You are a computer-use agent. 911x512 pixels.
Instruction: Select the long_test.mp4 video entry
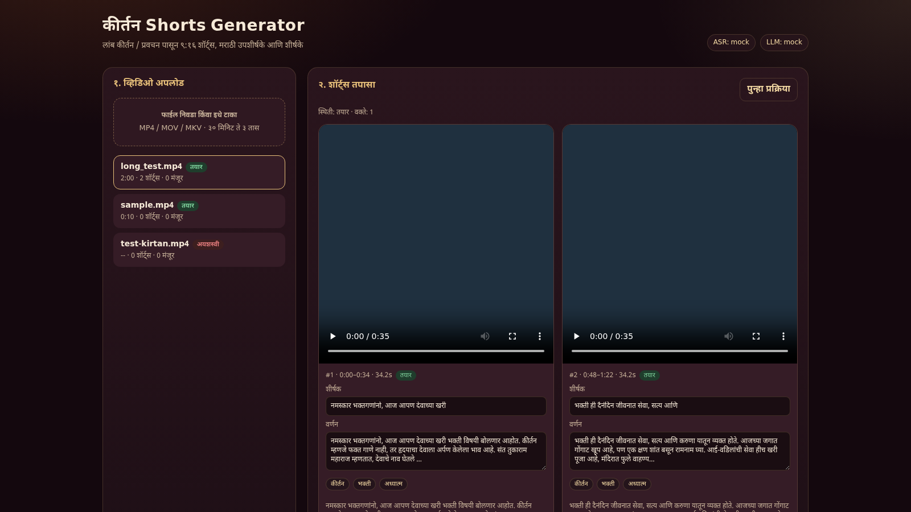coord(199,172)
